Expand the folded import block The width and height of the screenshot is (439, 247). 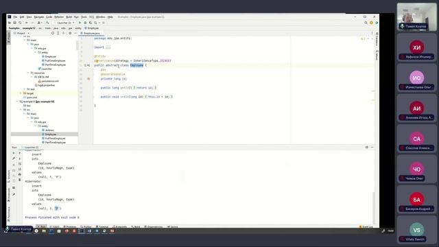(108, 47)
